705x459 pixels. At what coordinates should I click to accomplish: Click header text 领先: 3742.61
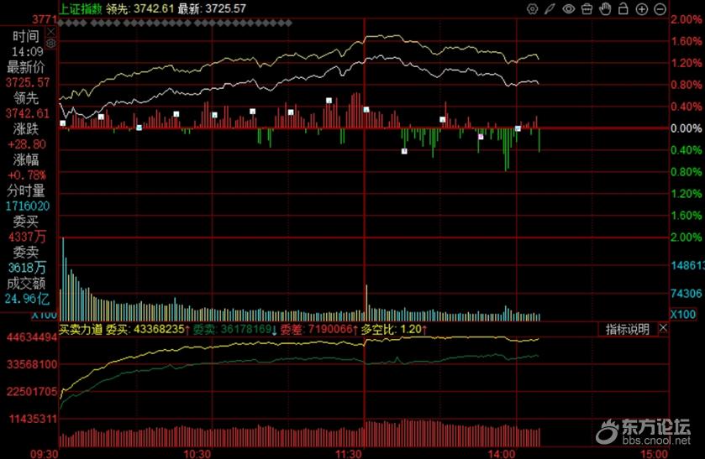point(139,8)
